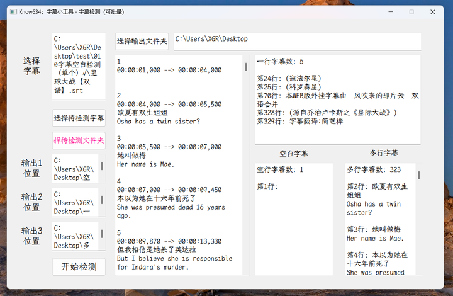
Task: Click line 第70行 about WEB版外挂字幕
Action: pos(337,100)
